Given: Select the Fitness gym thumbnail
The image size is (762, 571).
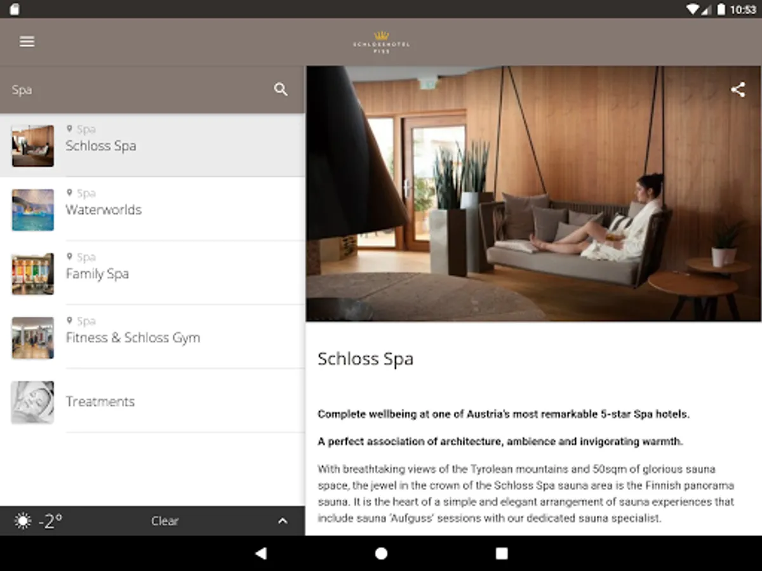Looking at the screenshot, I should (x=32, y=338).
